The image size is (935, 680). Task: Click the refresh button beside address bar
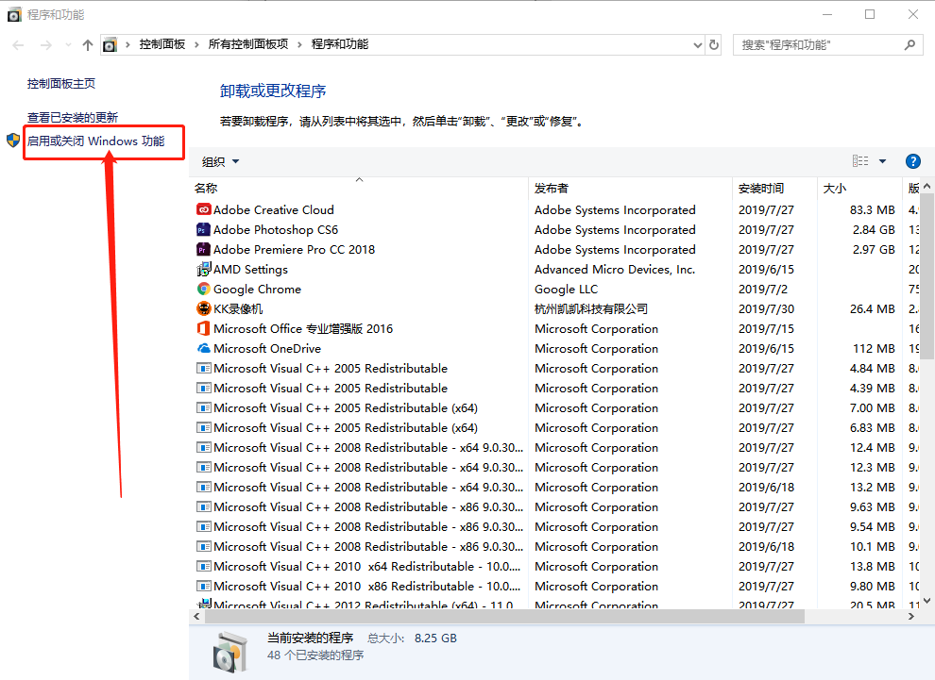[714, 44]
